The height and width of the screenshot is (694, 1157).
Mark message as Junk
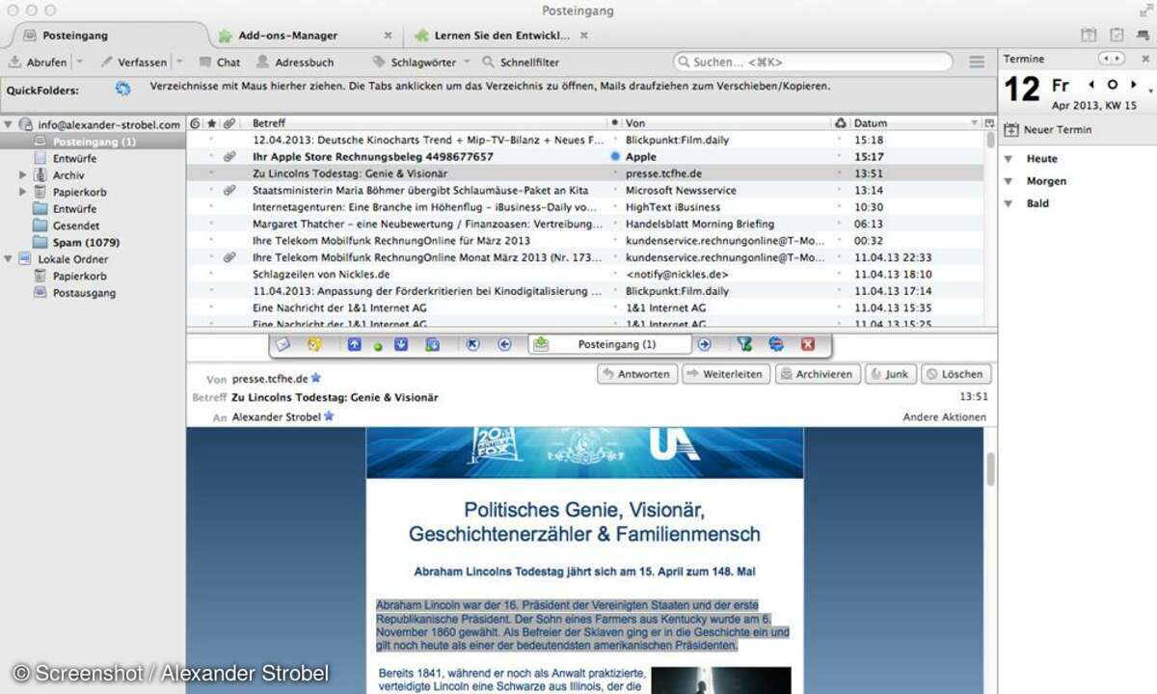pos(890,374)
